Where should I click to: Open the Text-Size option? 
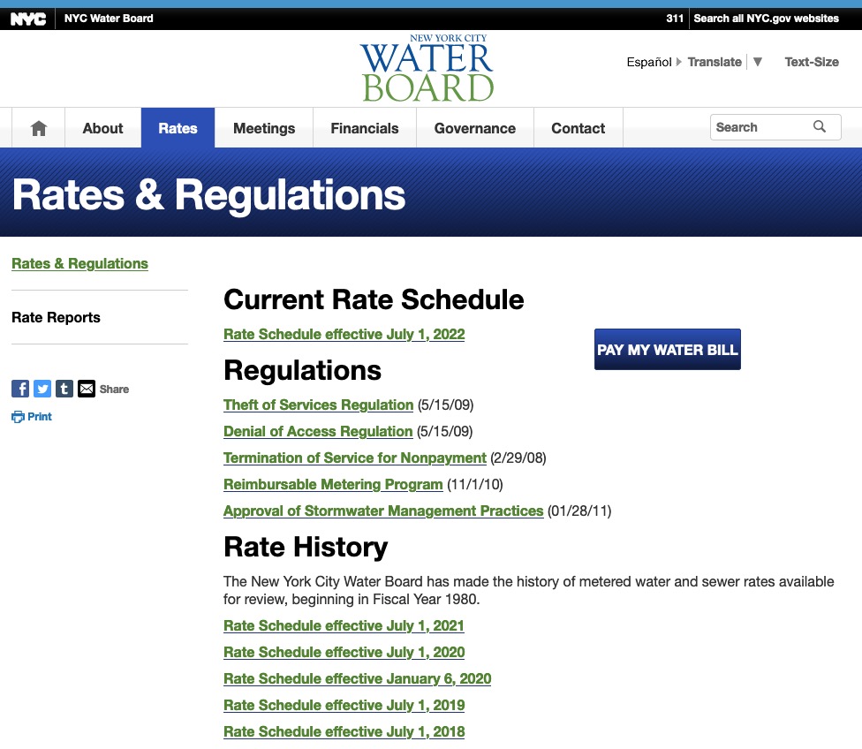point(812,62)
